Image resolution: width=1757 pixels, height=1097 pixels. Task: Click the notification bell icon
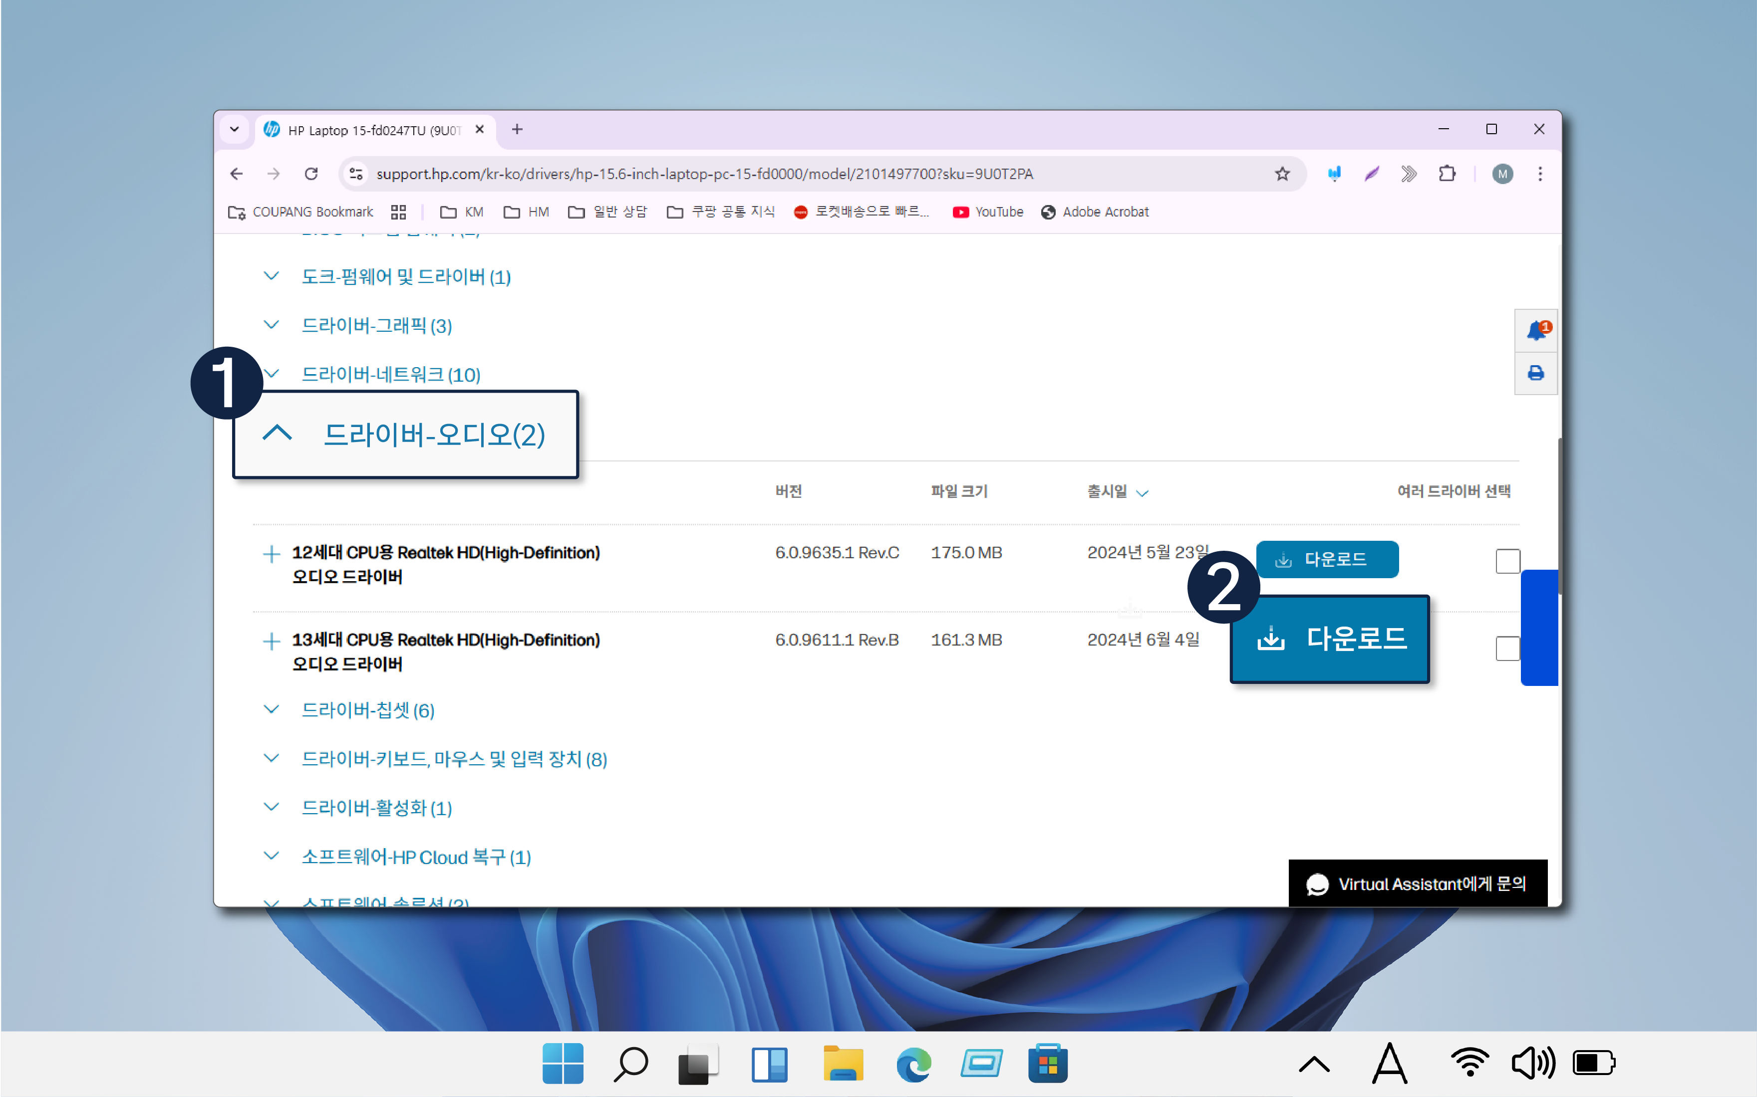pyautogui.click(x=1536, y=331)
